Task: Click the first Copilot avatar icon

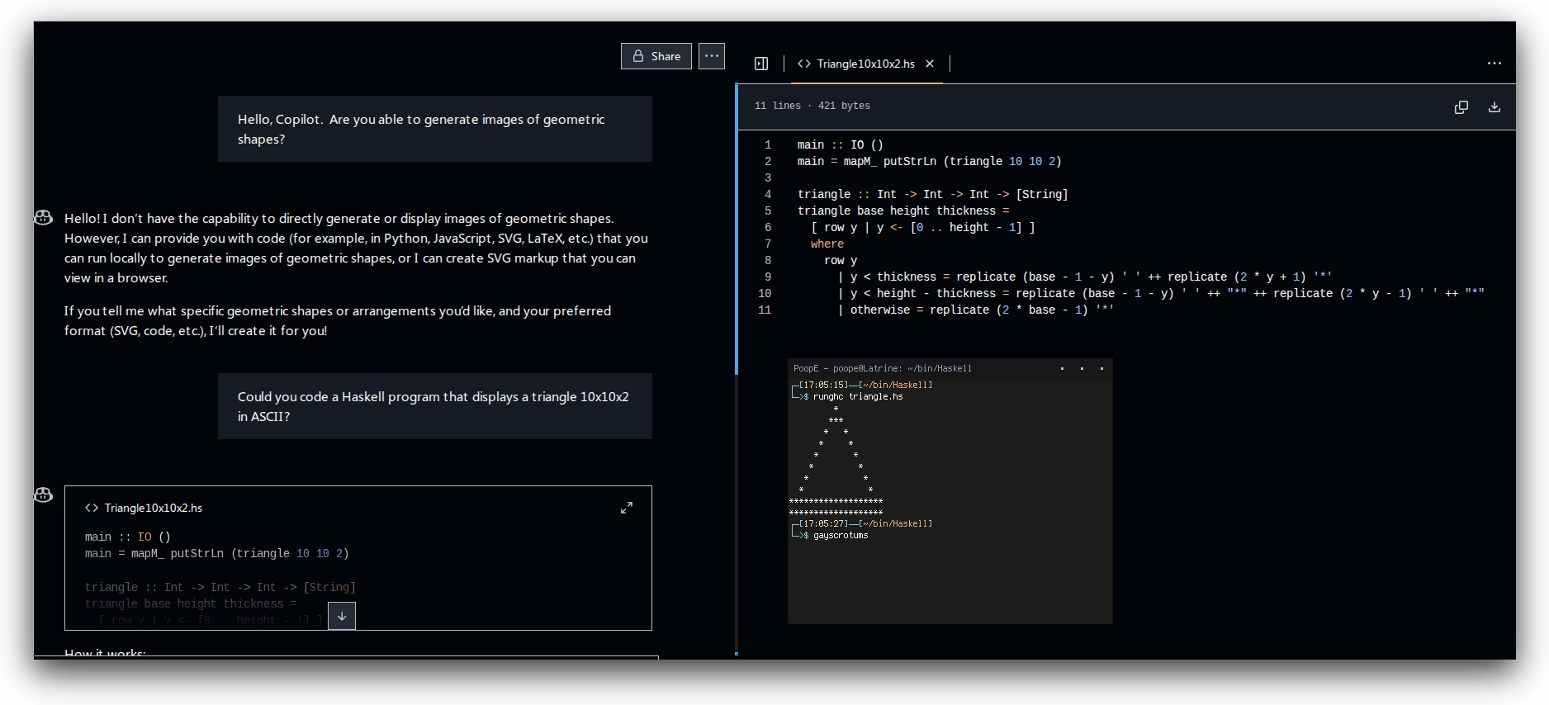Action: pyautogui.click(x=44, y=217)
